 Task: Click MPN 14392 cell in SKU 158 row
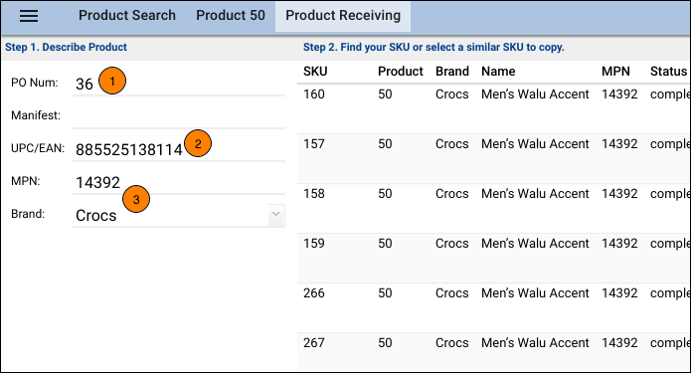click(619, 194)
